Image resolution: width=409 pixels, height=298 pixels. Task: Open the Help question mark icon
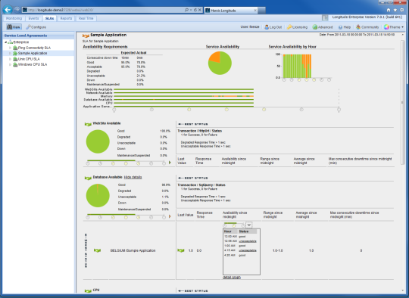point(340,27)
